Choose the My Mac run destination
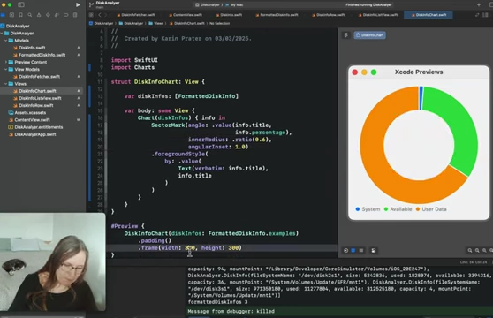493x318 pixels. point(234,4)
